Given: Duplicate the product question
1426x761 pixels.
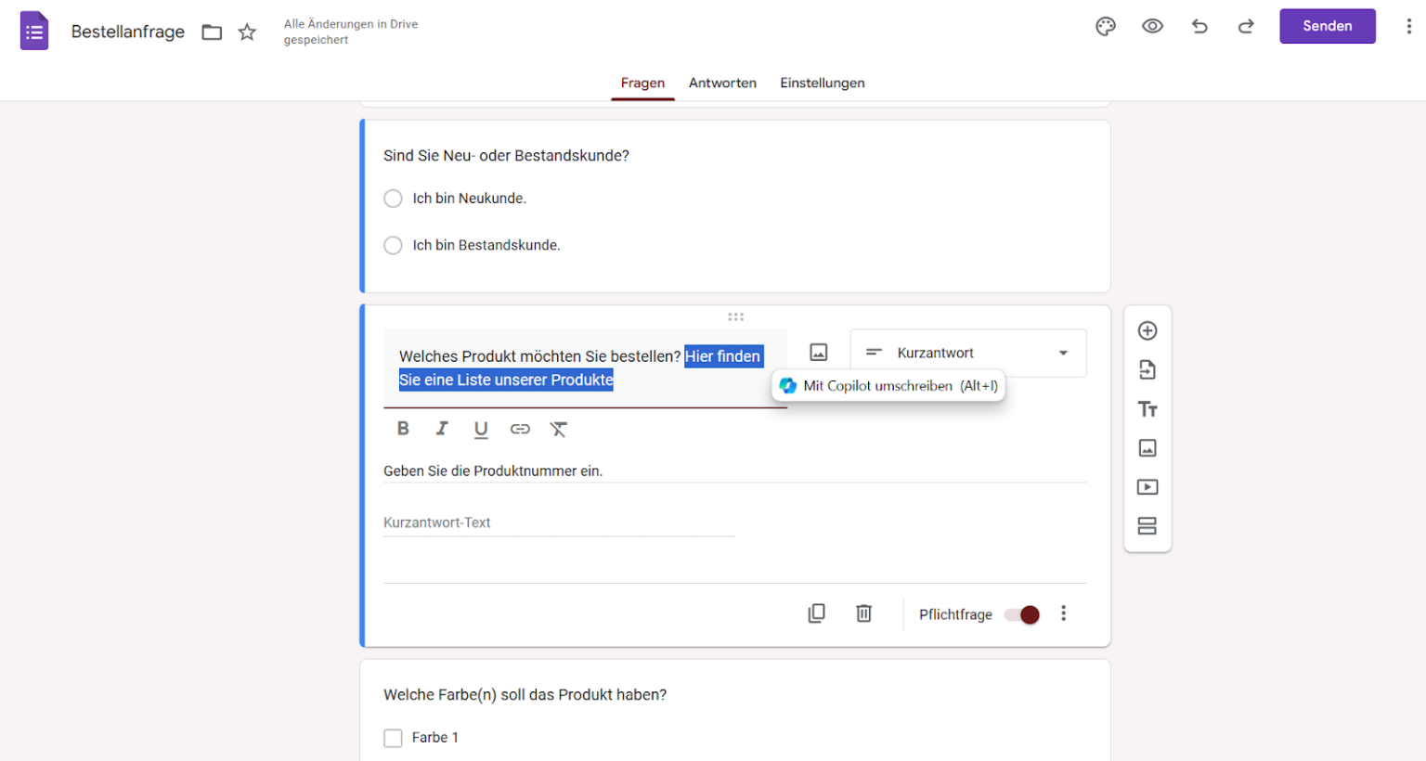Looking at the screenshot, I should (x=816, y=613).
